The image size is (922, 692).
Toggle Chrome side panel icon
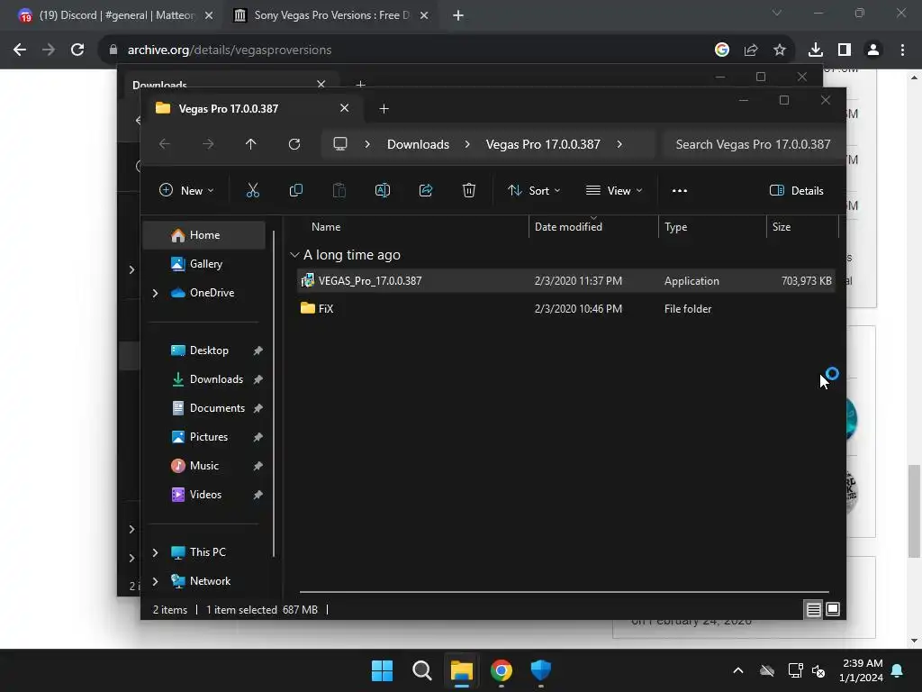845,50
